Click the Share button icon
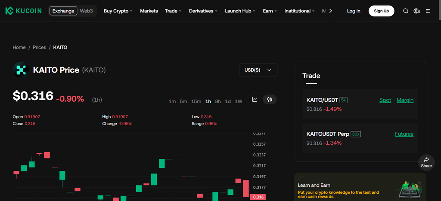Viewport: 441px width, 201px height. coord(426,162)
